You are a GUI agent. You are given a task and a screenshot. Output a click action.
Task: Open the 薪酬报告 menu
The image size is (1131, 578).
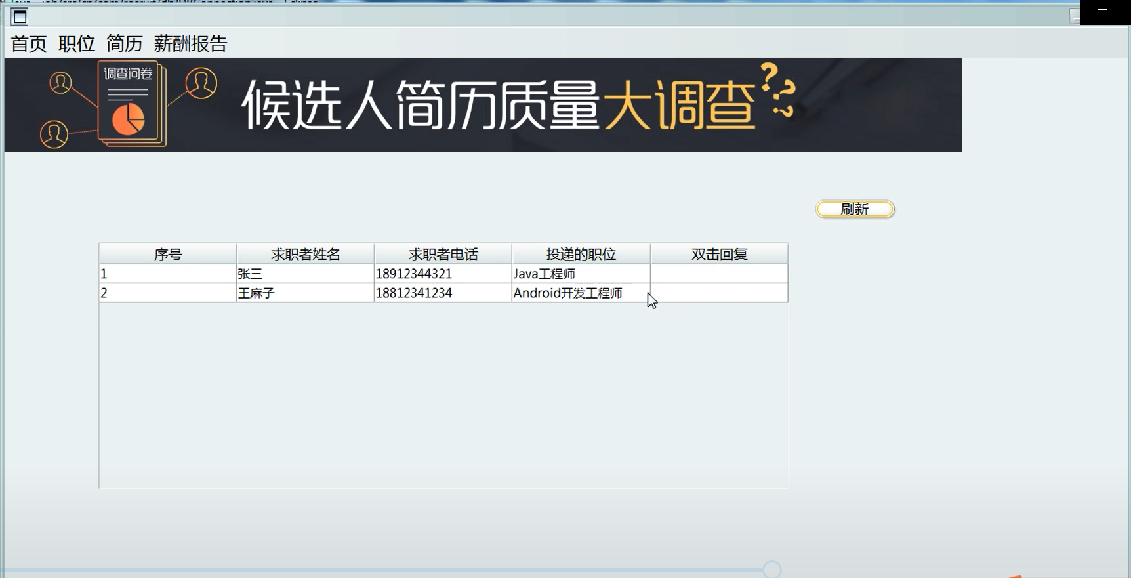(x=190, y=44)
